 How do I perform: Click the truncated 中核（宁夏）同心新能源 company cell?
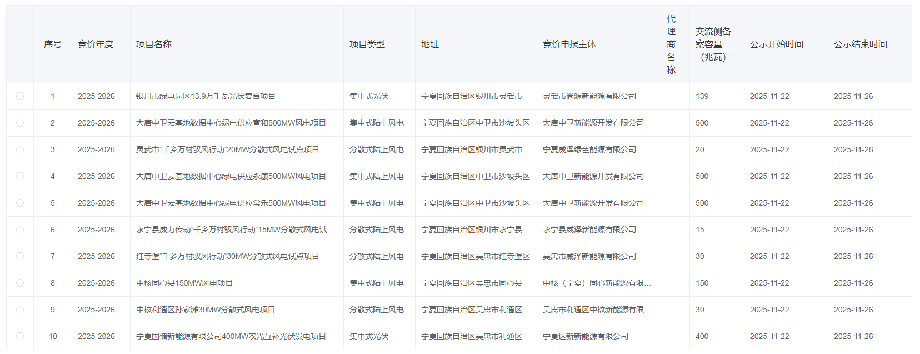(x=597, y=283)
